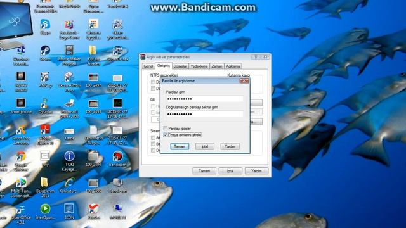Click Yardım in the Parola ile arşivleme dialog
Viewport: 406px width, 228px height.
tap(230, 146)
